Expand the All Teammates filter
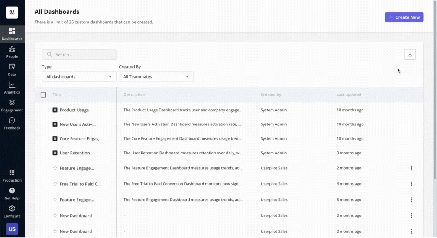The width and height of the screenshot is (437, 238). coord(156,76)
